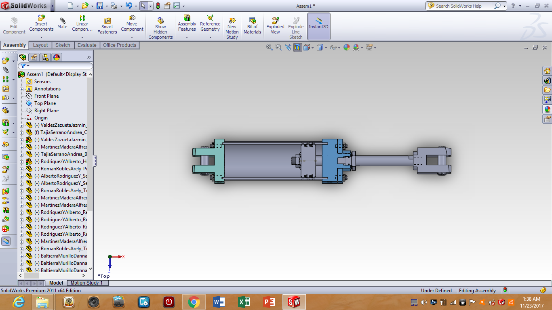Open the Insert Components tool
The height and width of the screenshot is (310, 552).
(x=41, y=22)
